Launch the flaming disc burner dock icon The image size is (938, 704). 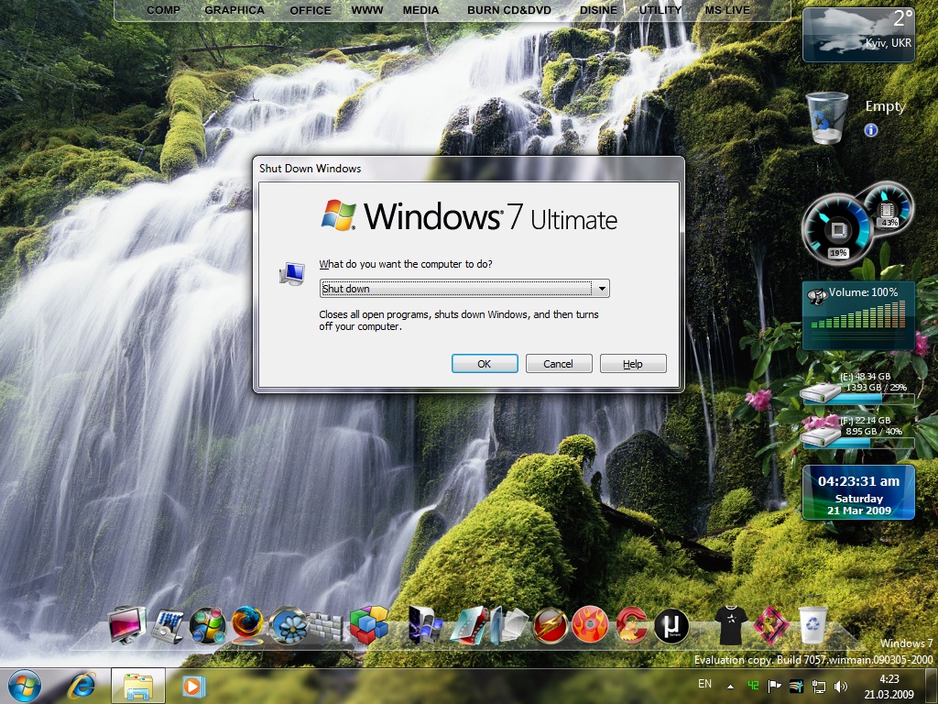[x=590, y=625]
